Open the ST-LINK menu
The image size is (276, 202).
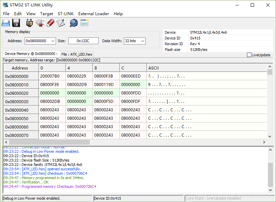[65, 14]
